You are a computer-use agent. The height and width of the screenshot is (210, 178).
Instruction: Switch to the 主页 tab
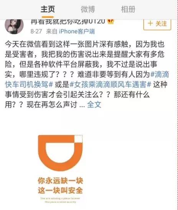(x=48, y=9)
